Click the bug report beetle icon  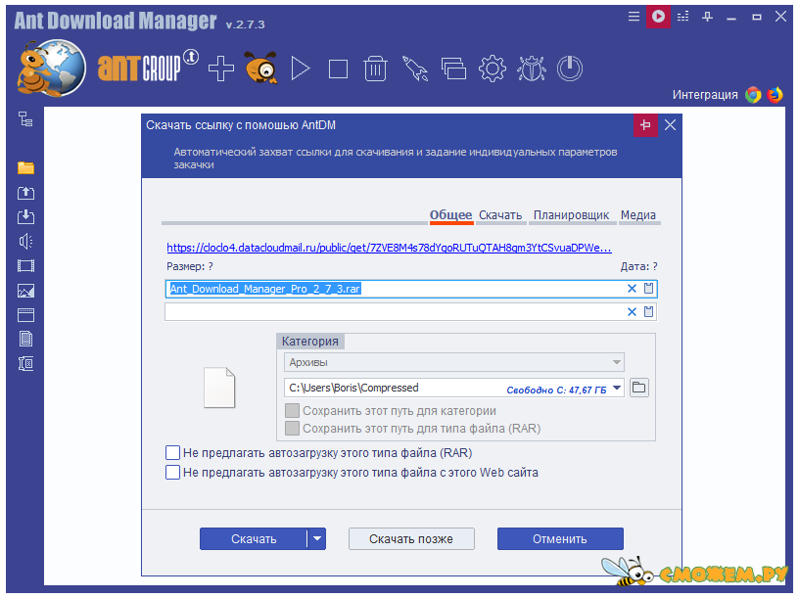click(x=532, y=69)
